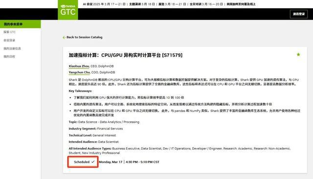Click the 'Monday, Mar 17' date text
The image size is (313, 179).
click(111, 162)
